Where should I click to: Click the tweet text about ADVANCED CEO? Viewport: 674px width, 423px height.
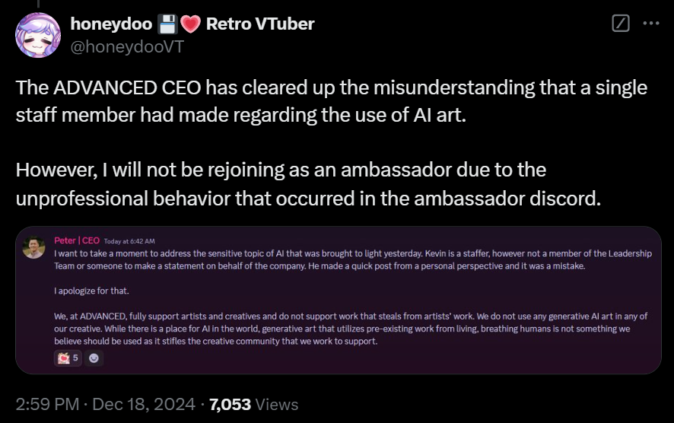(x=332, y=101)
